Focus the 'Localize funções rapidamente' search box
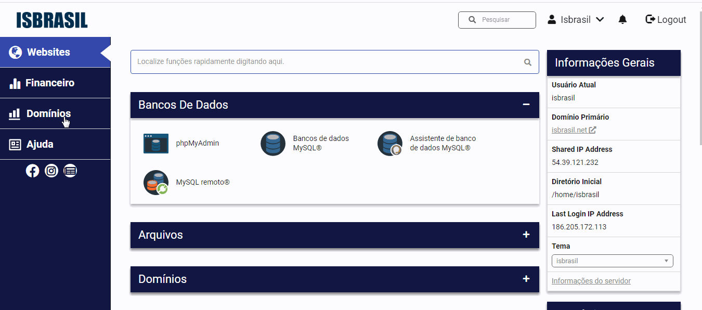 click(x=335, y=62)
